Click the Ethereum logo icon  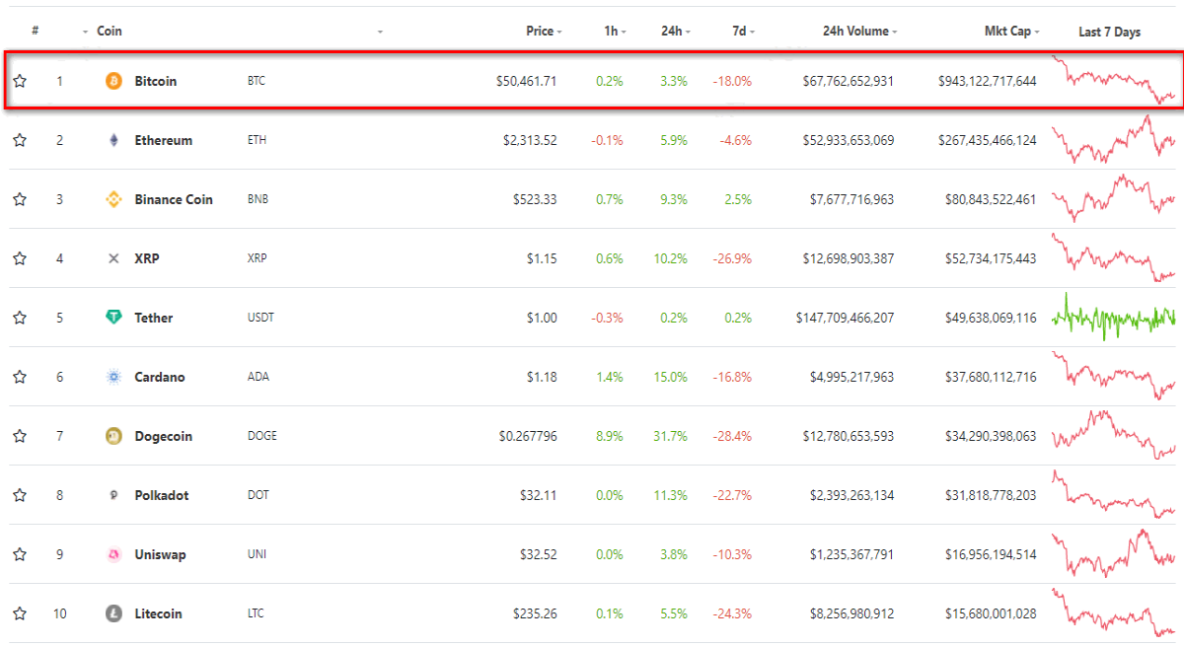[x=113, y=140]
